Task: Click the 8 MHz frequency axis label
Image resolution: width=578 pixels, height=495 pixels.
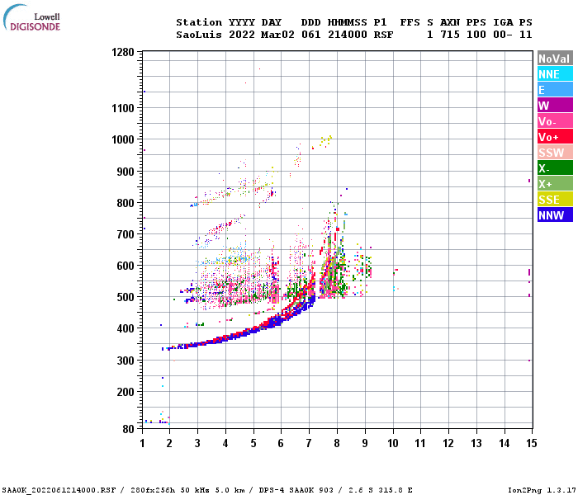Action: (337, 443)
